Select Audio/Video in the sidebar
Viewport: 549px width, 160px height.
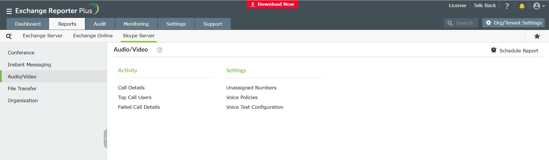53,77
